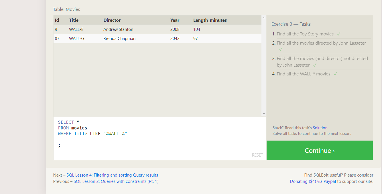The height and width of the screenshot is (194, 382).
Task: Click the results table scroll-up arrow
Action: tap(264, 18)
